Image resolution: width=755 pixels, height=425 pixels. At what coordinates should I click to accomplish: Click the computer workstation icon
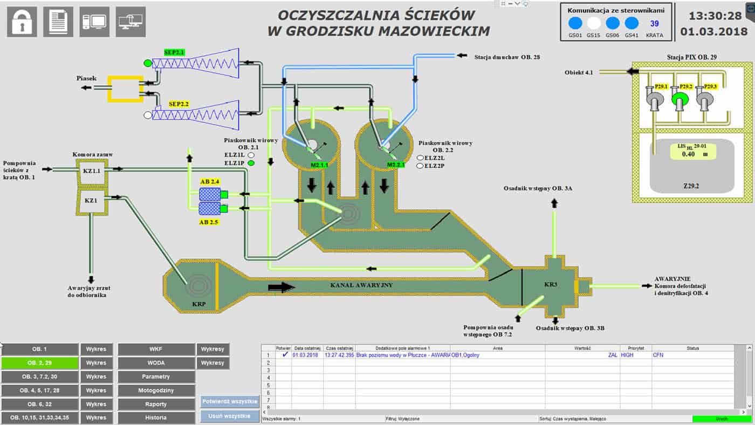tap(94, 22)
